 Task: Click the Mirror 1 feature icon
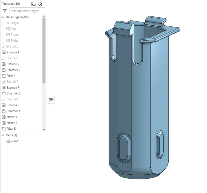coord(4,117)
